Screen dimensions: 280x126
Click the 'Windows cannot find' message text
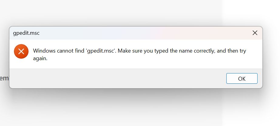coord(140,54)
